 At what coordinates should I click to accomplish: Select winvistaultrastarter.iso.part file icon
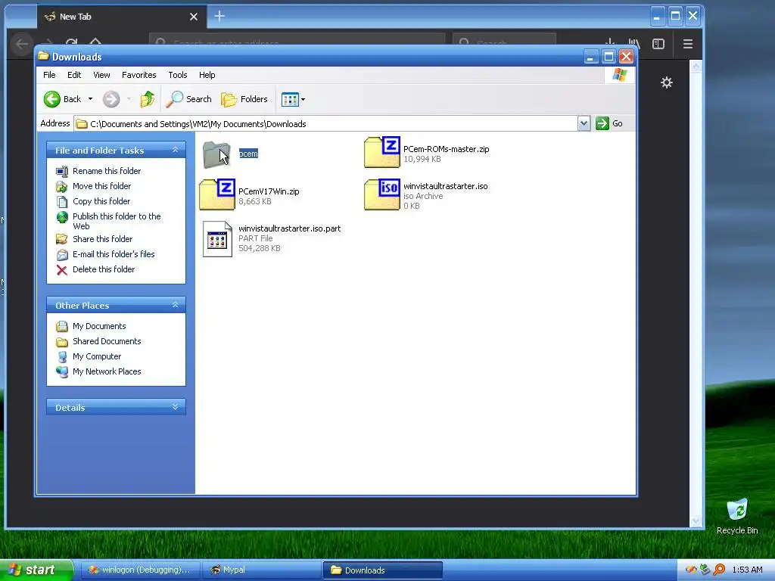[217, 239]
